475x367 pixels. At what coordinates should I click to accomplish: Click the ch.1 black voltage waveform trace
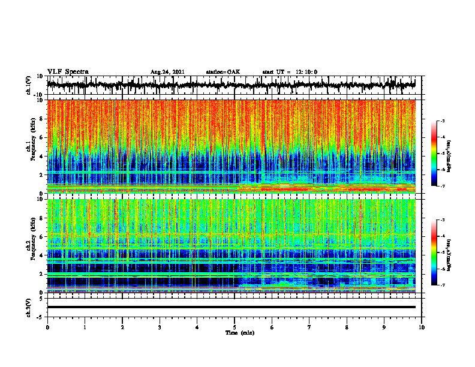click(x=231, y=85)
